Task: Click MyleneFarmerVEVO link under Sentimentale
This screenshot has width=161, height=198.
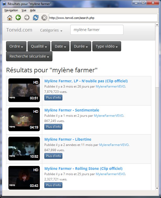Action: [x=109, y=116]
